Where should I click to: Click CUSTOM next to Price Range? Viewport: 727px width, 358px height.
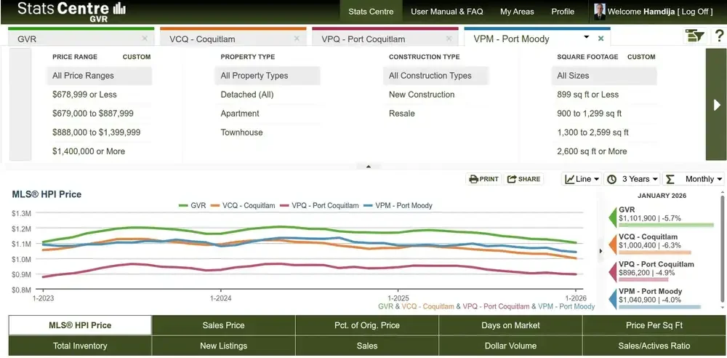point(137,57)
